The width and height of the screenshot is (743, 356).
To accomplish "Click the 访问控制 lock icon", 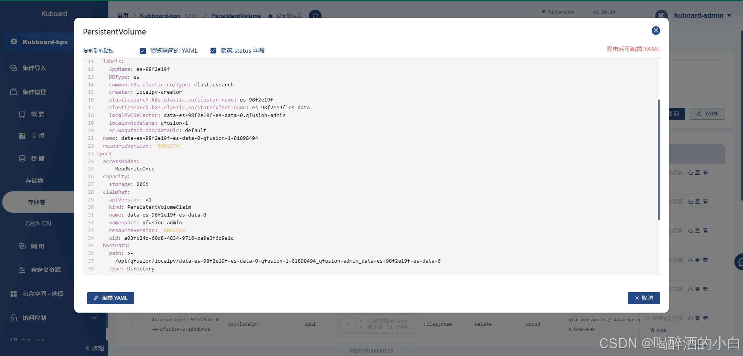I will 14,318.
